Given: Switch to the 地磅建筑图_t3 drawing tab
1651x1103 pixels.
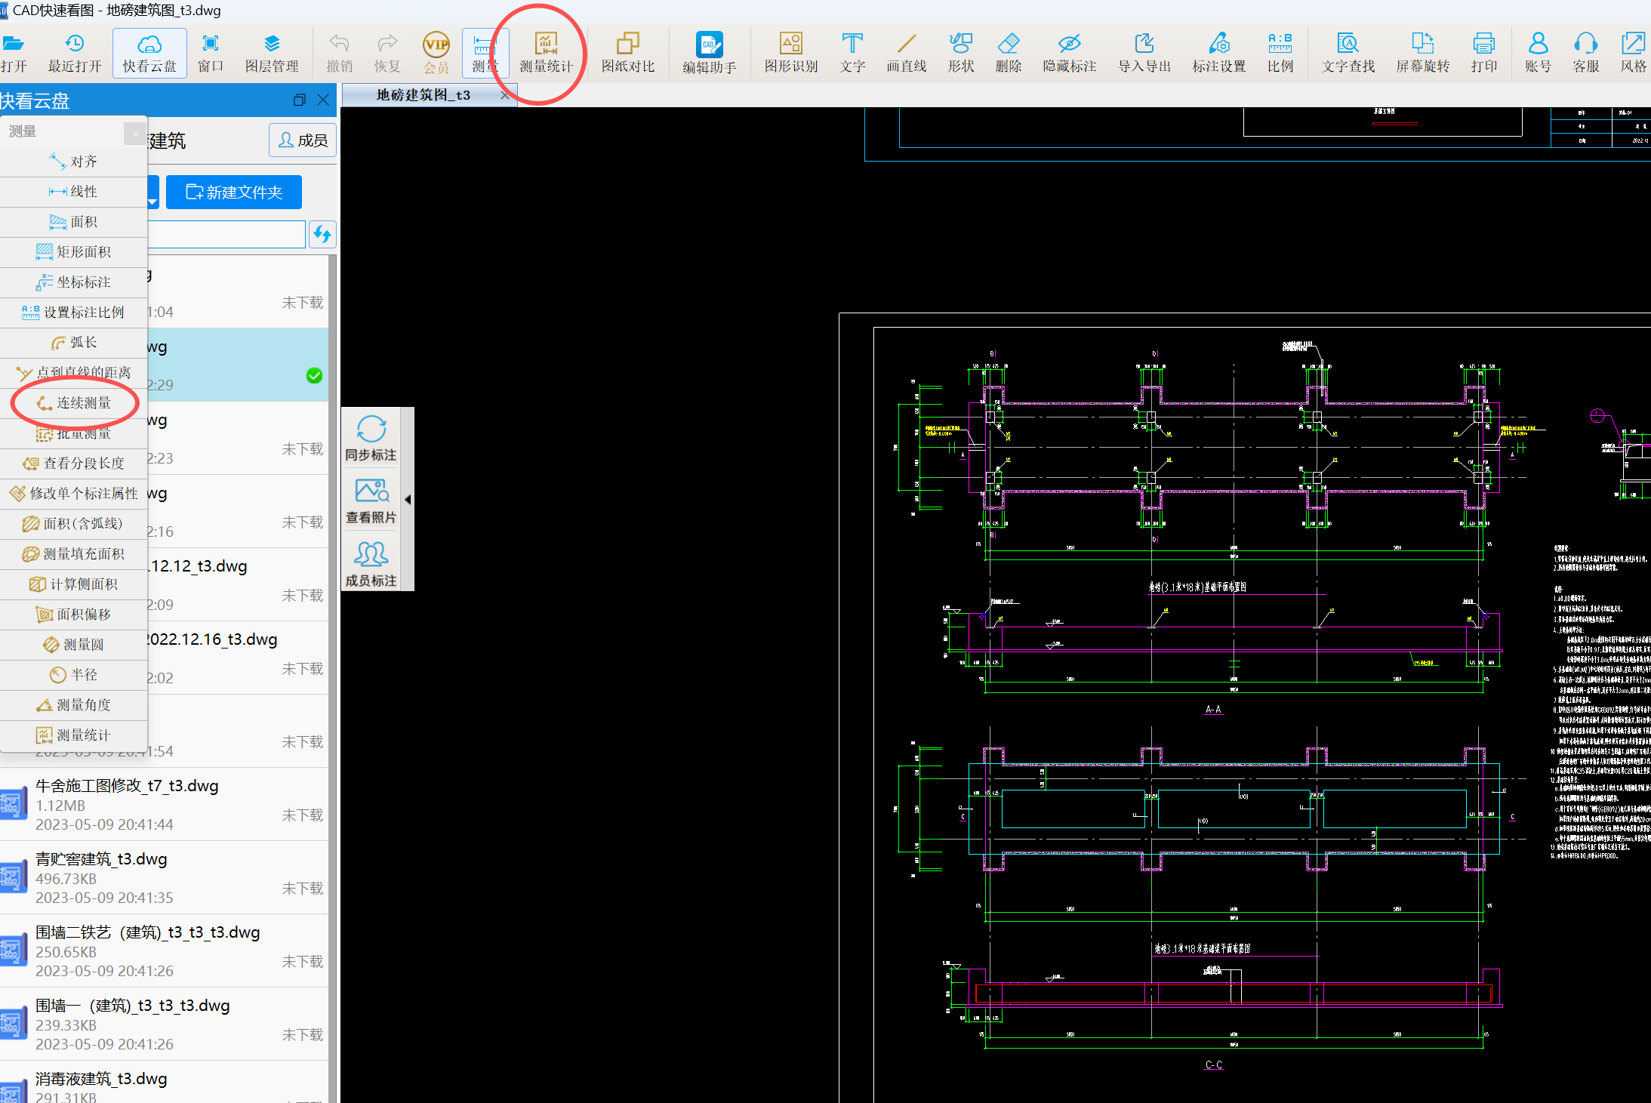Looking at the screenshot, I should tap(423, 95).
